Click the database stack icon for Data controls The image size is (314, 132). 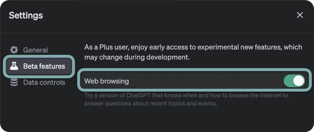click(14, 83)
